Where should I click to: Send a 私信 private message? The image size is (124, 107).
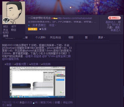pos(43,29)
